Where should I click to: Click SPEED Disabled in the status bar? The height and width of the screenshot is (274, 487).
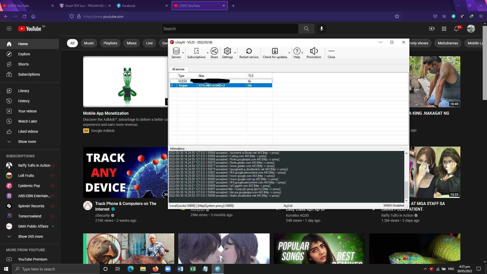tap(394, 206)
